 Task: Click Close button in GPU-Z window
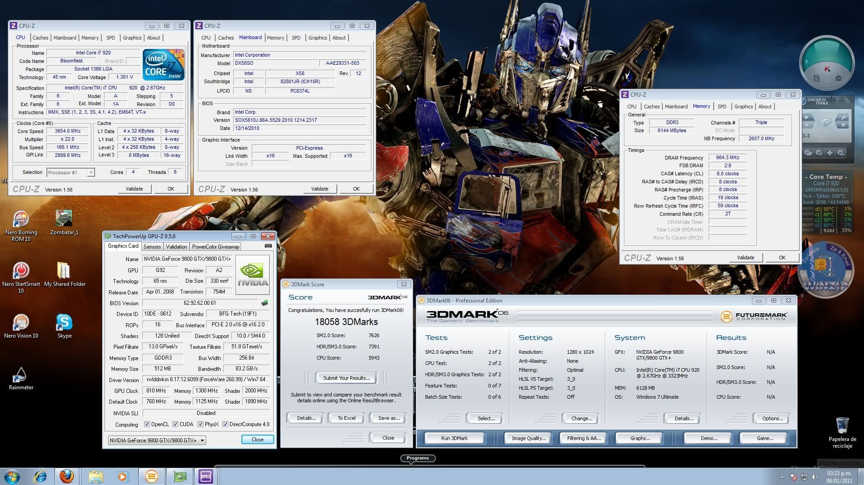(x=258, y=440)
